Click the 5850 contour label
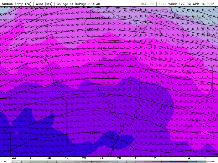The image size is (218, 163). (x=93, y=133)
